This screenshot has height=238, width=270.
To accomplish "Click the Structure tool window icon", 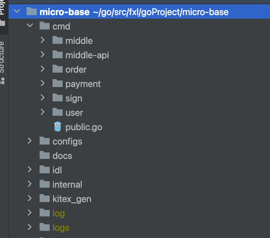I will pos(3,81).
